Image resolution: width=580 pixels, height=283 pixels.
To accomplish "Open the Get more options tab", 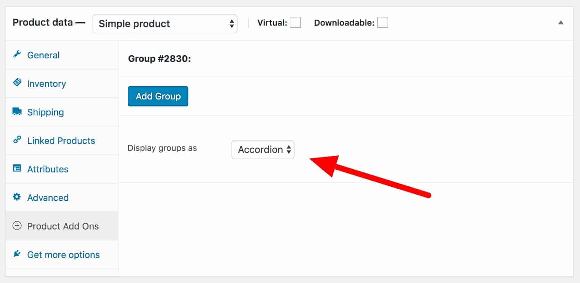I will (x=62, y=254).
